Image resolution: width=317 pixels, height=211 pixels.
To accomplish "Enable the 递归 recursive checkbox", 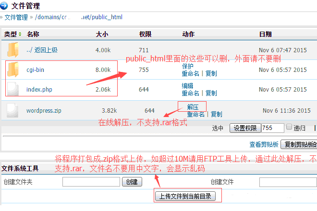I will point(289,128).
